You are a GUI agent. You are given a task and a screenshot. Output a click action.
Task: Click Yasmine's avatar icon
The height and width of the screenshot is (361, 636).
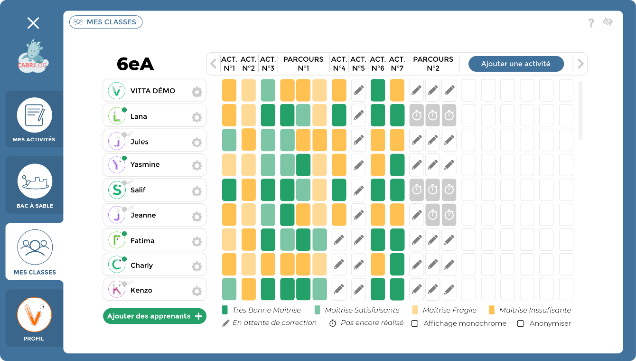click(116, 165)
